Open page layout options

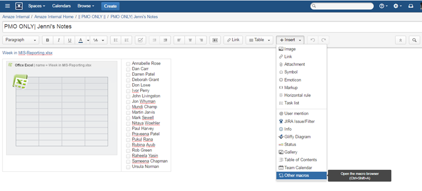click(x=215, y=40)
